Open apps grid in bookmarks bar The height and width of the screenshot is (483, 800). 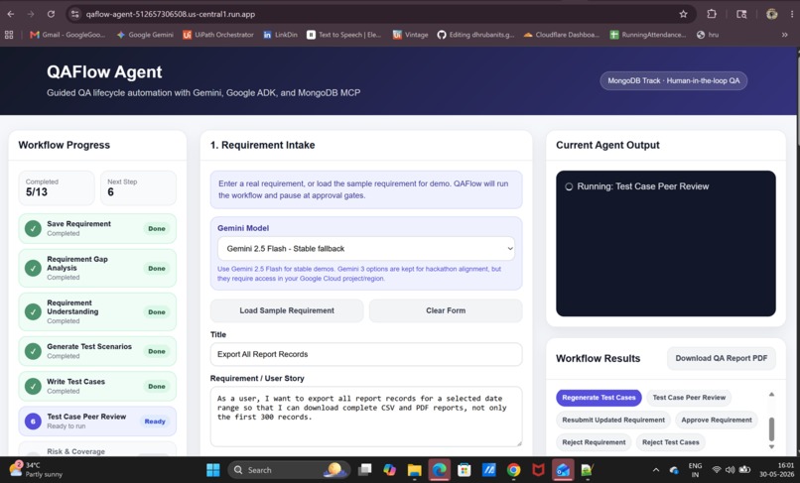pyautogui.click(x=9, y=35)
